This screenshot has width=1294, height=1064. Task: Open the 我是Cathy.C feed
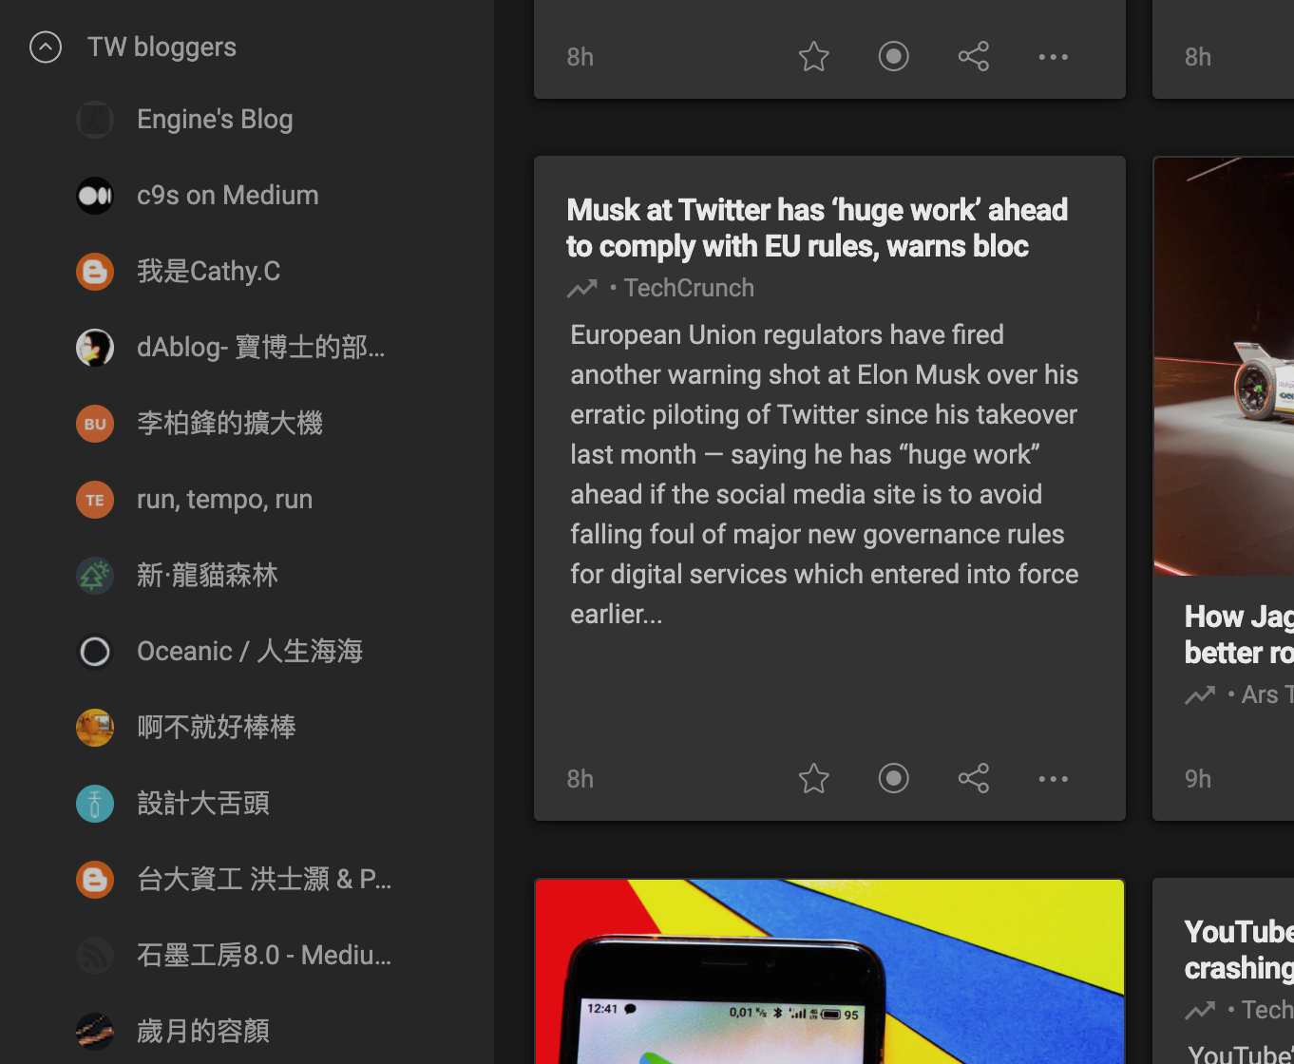[x=209, y=271]
